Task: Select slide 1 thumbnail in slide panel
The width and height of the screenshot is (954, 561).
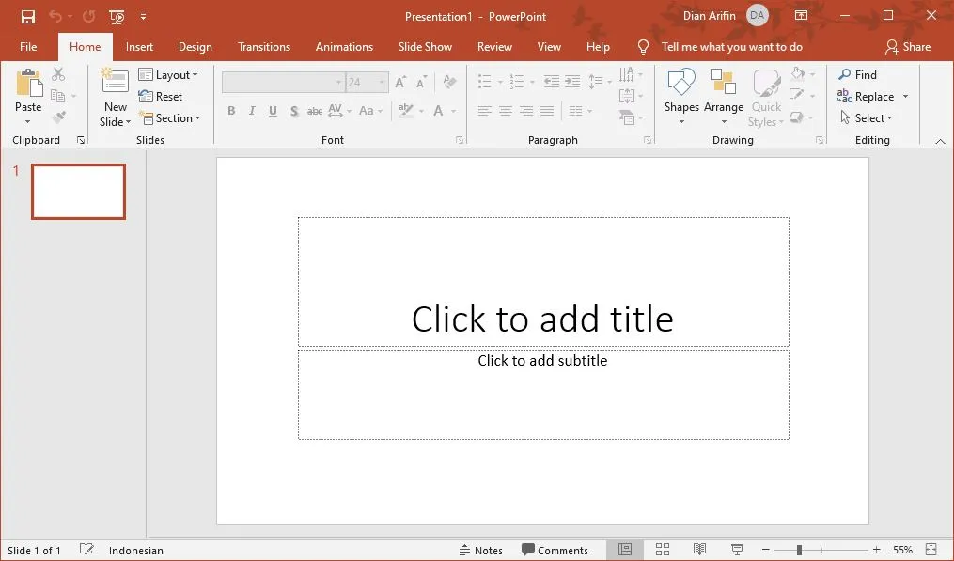Action: (78, 191)
